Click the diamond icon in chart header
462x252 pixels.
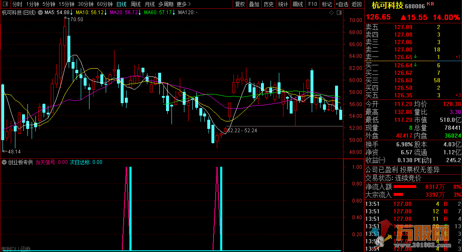(331, 12)
